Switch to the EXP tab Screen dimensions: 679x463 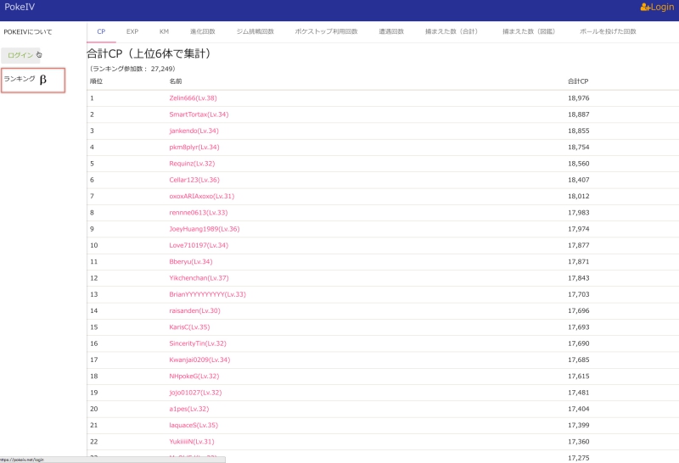point(132,31)
